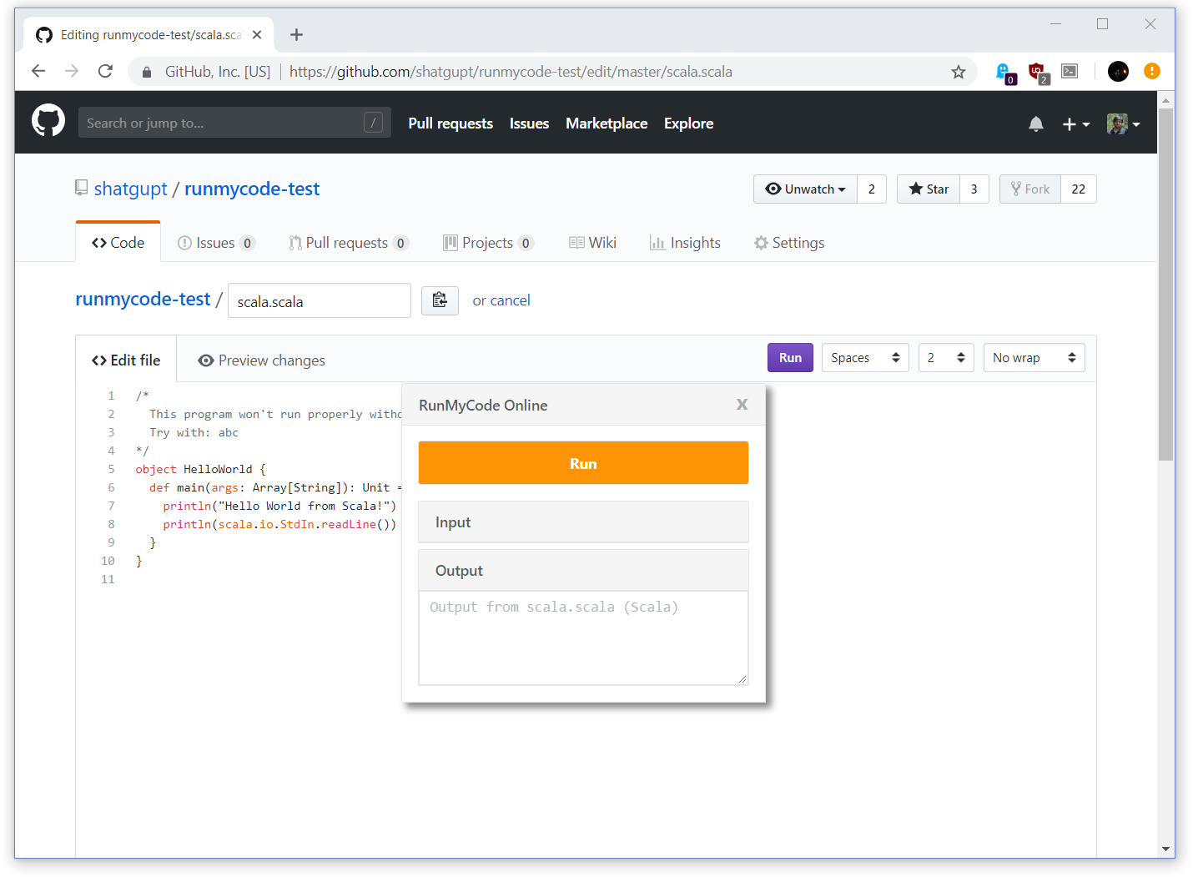Open the watchers count 2
The height and width of the screenshot is (877, 1193).
(x=872, y=189)
